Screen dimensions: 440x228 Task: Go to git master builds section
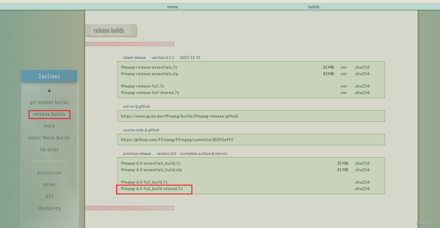coord(49,103)
